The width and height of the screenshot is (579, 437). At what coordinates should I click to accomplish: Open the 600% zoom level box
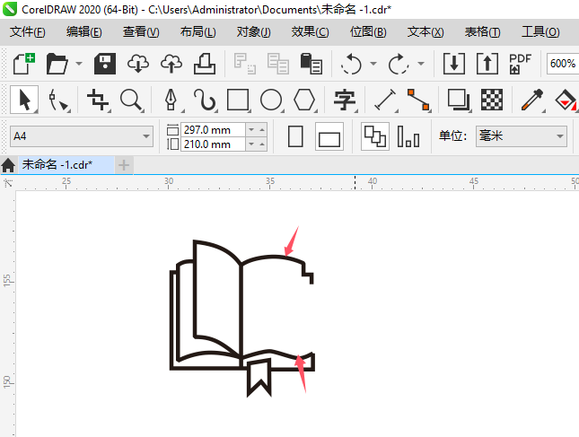(562, 64)
